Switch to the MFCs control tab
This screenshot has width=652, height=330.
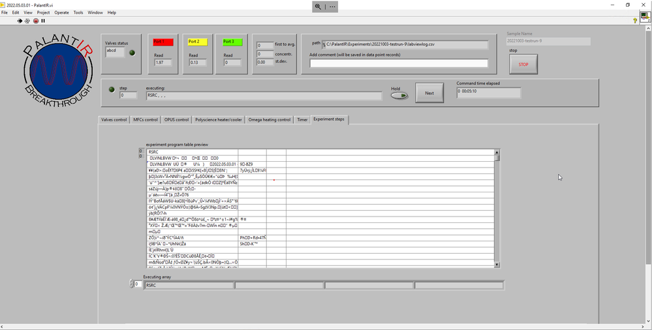click(146, 120)
